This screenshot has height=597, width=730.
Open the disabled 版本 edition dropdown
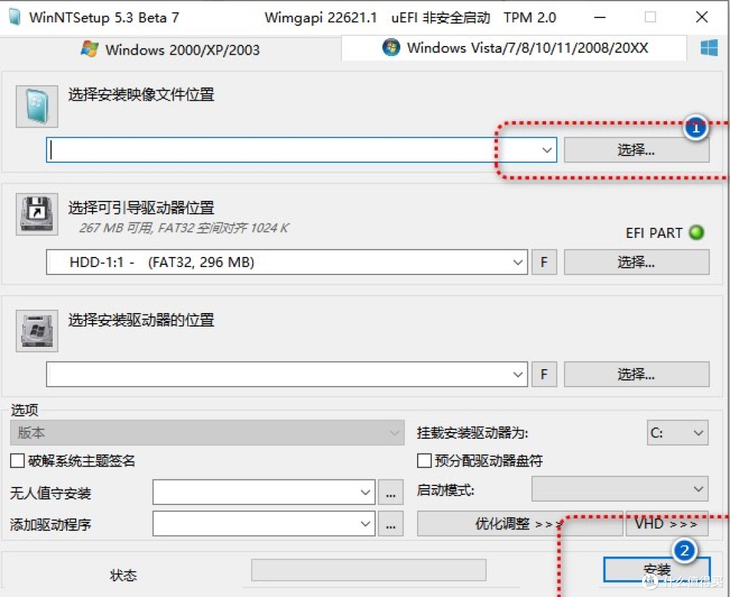208,433
